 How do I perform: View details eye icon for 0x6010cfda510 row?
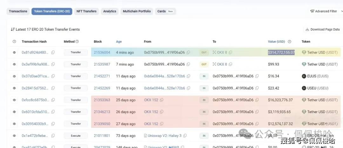tap(14, 112)
